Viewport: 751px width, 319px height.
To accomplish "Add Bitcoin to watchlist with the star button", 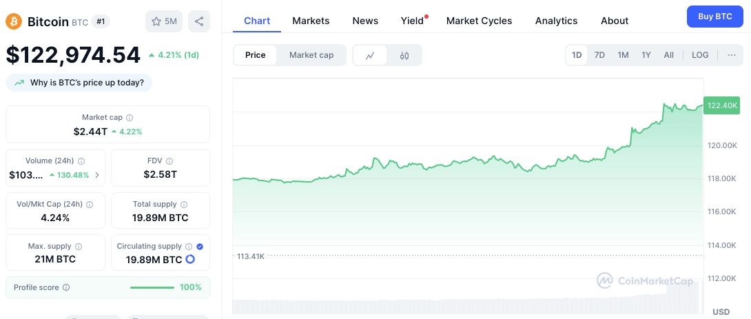I will click(164, 21).
